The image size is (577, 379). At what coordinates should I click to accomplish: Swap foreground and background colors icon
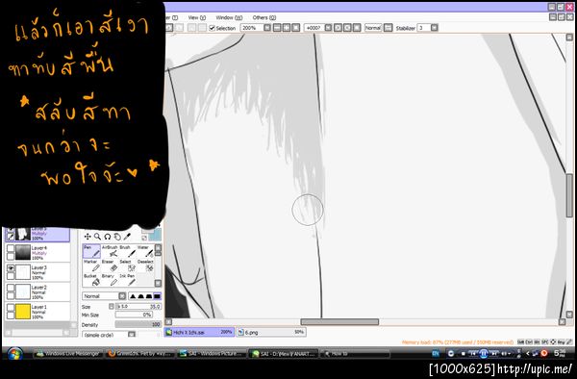(144, 238)
